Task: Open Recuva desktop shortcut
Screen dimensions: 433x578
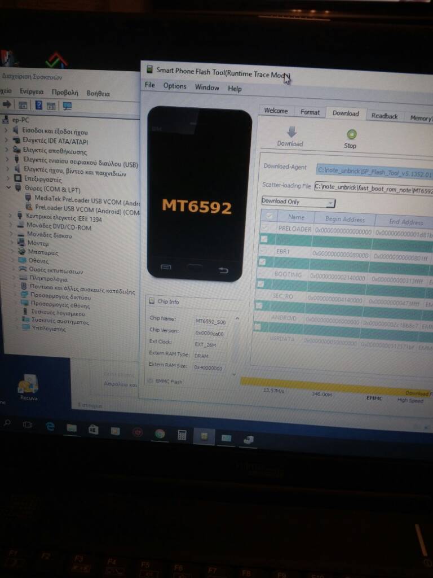Action: click(x=28, y=385)
